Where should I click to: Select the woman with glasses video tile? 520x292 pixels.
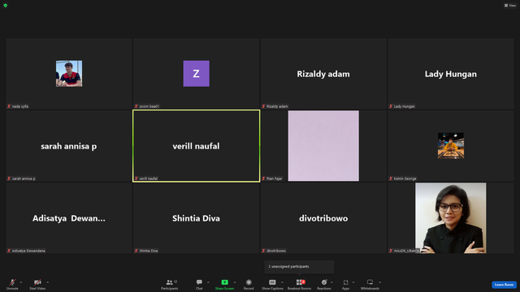pyautogui.click(x=451, y=218)
